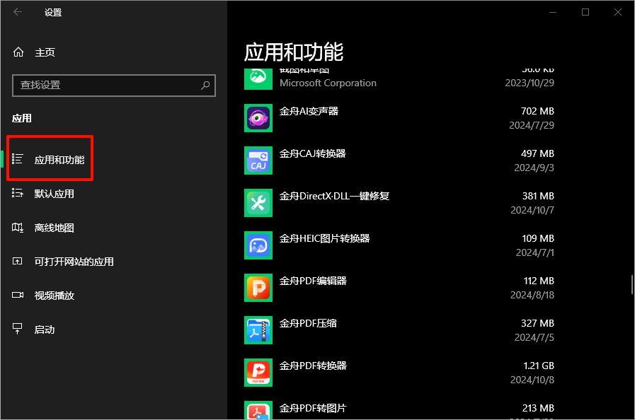Click the 设置 window title
The width and height of the screenshot is (635, 420).
point(53,13)
